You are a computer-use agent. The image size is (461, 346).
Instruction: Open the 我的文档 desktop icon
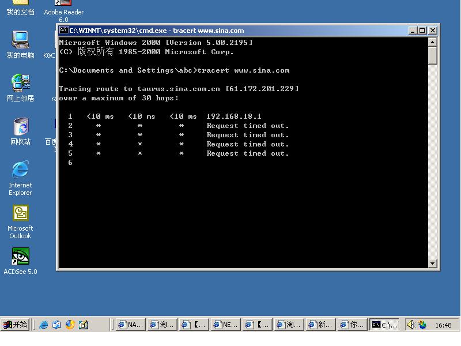coord(20,7)
